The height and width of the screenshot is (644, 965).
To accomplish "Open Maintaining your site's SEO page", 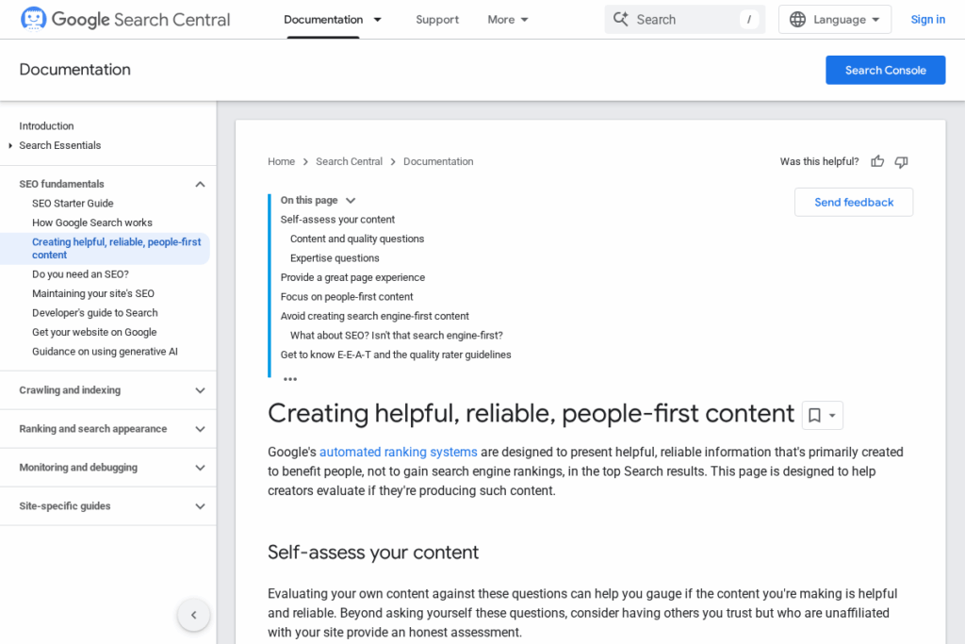I will point(93,293).
